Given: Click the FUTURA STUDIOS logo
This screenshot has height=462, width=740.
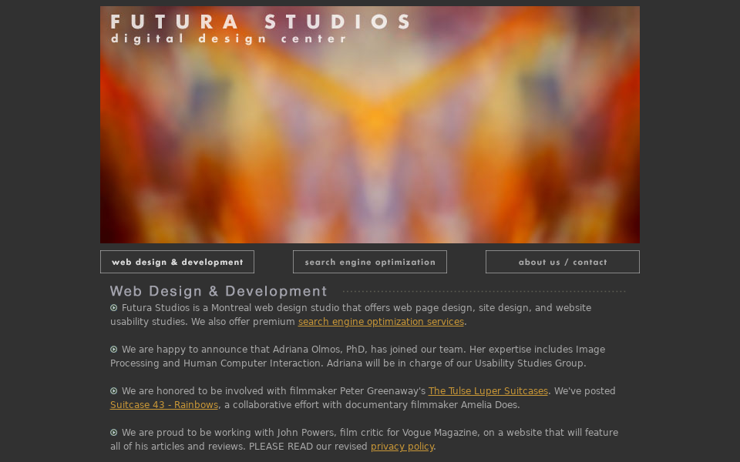Looking at the screenshot, I should (x=262, y=22).
